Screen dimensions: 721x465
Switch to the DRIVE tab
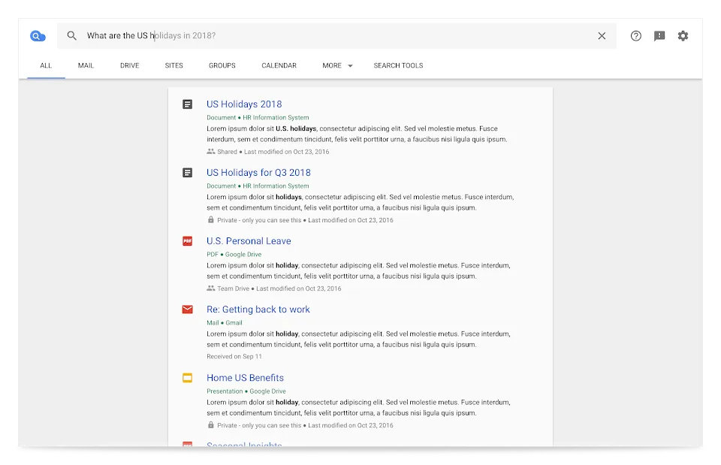130,66
